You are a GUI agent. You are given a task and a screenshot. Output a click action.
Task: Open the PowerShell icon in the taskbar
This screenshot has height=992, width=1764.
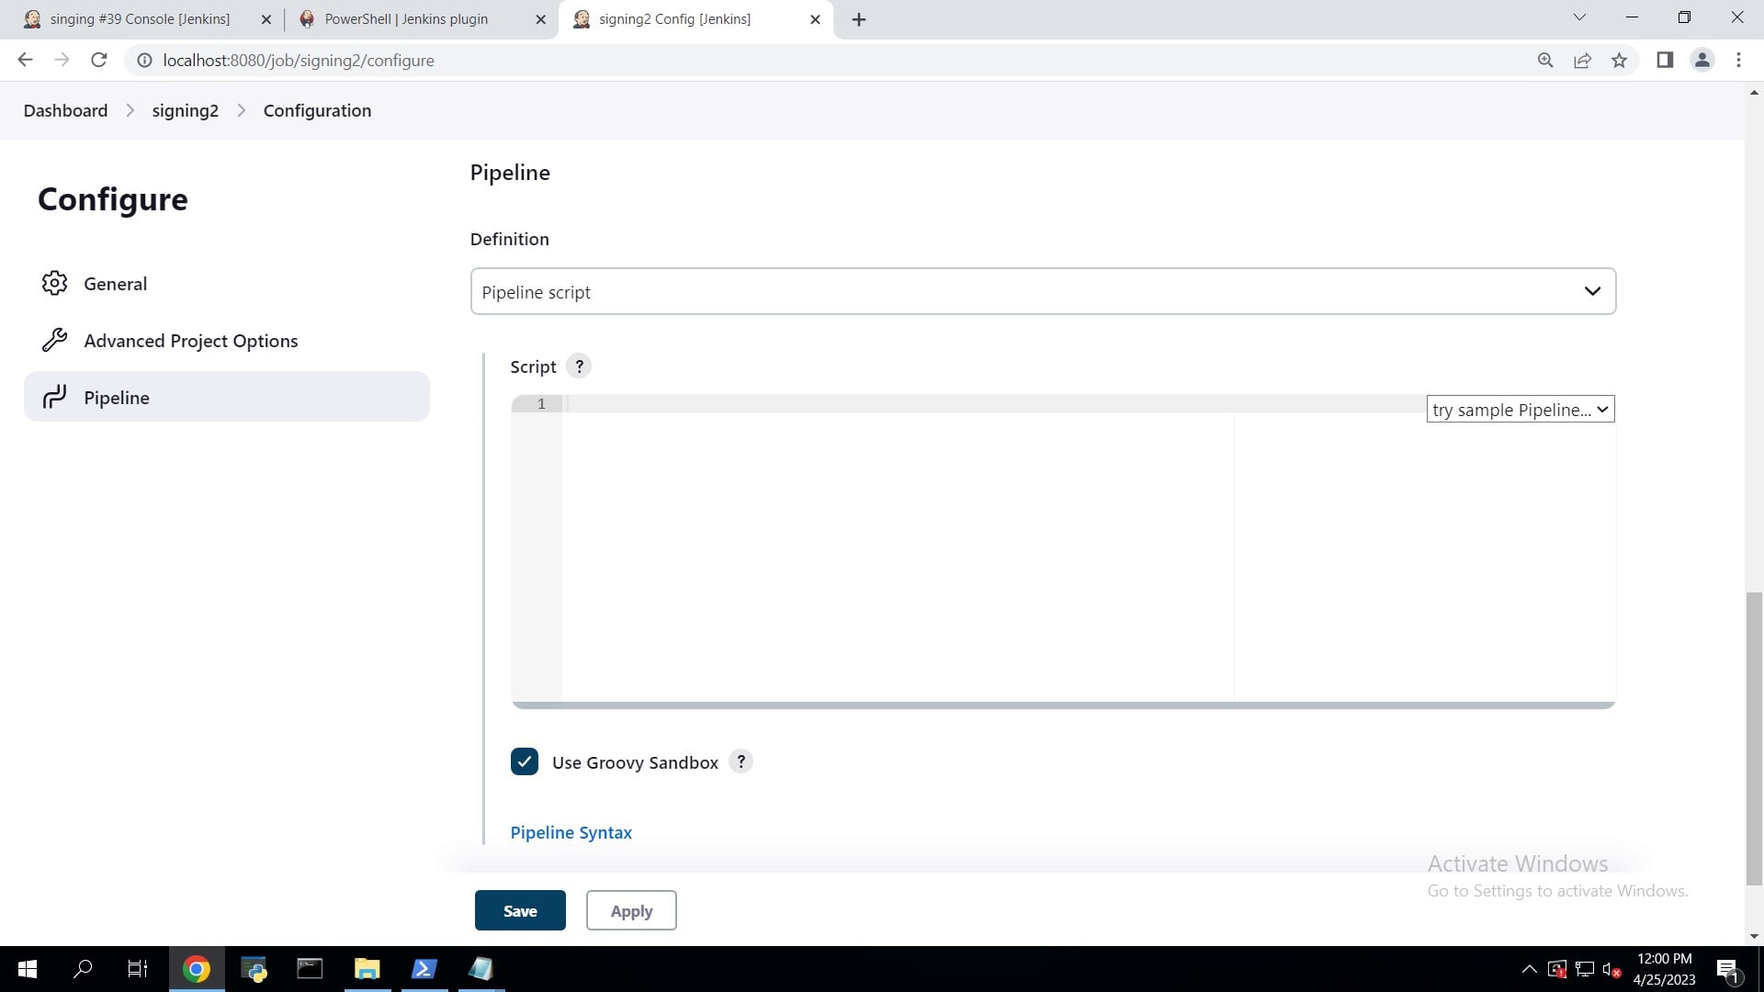click(424, 969)
